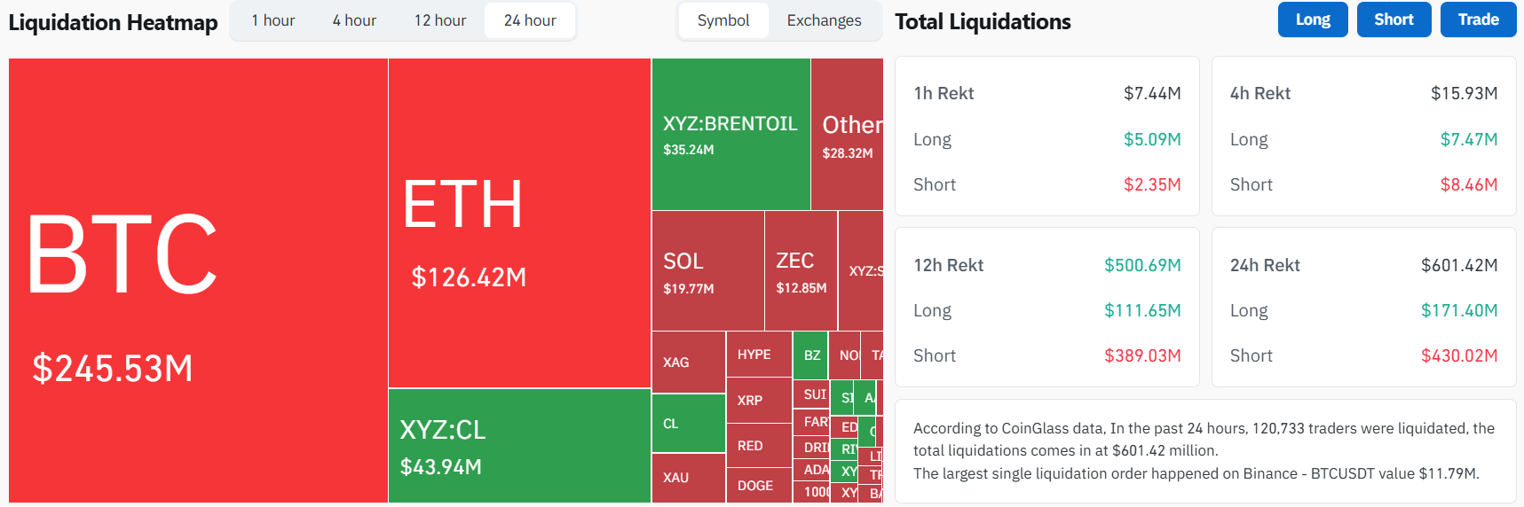Click the 1h Rekt summary card
The image size is (1524, 507).
pos(1046,136)
